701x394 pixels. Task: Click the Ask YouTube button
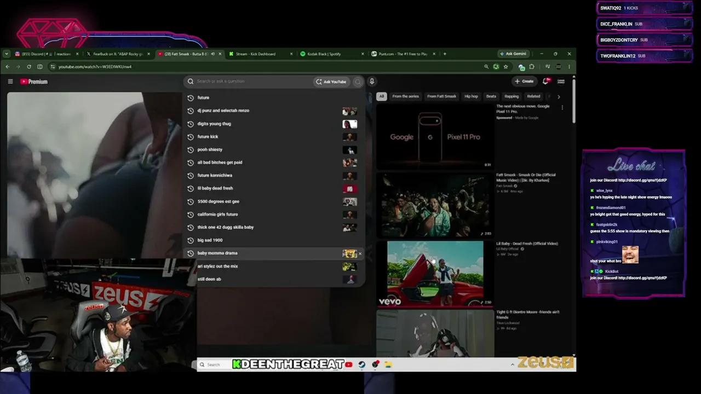click(331, 82)
